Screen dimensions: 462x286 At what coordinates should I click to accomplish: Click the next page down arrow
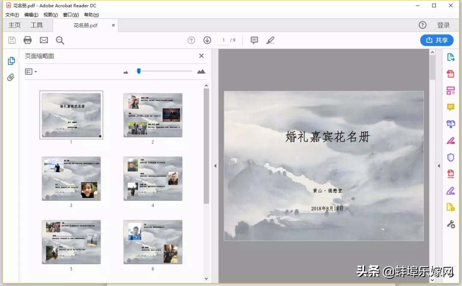tap(207, 40)
